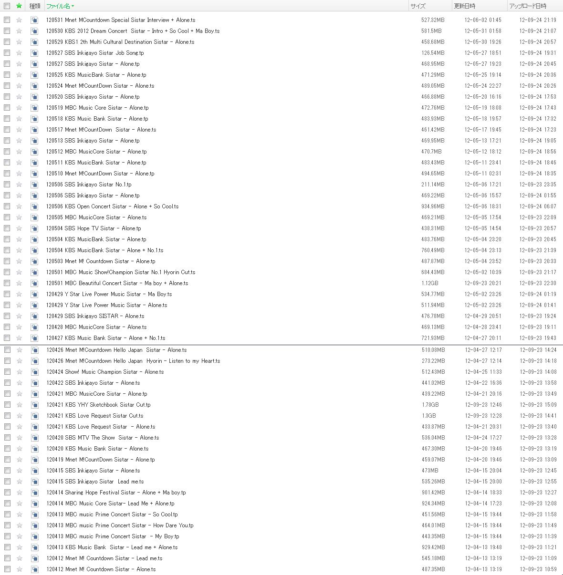563x575 pixels.
Task: Click file type icon for 120415 SBS Inkigayo Lead me
Action: (34, 482)
